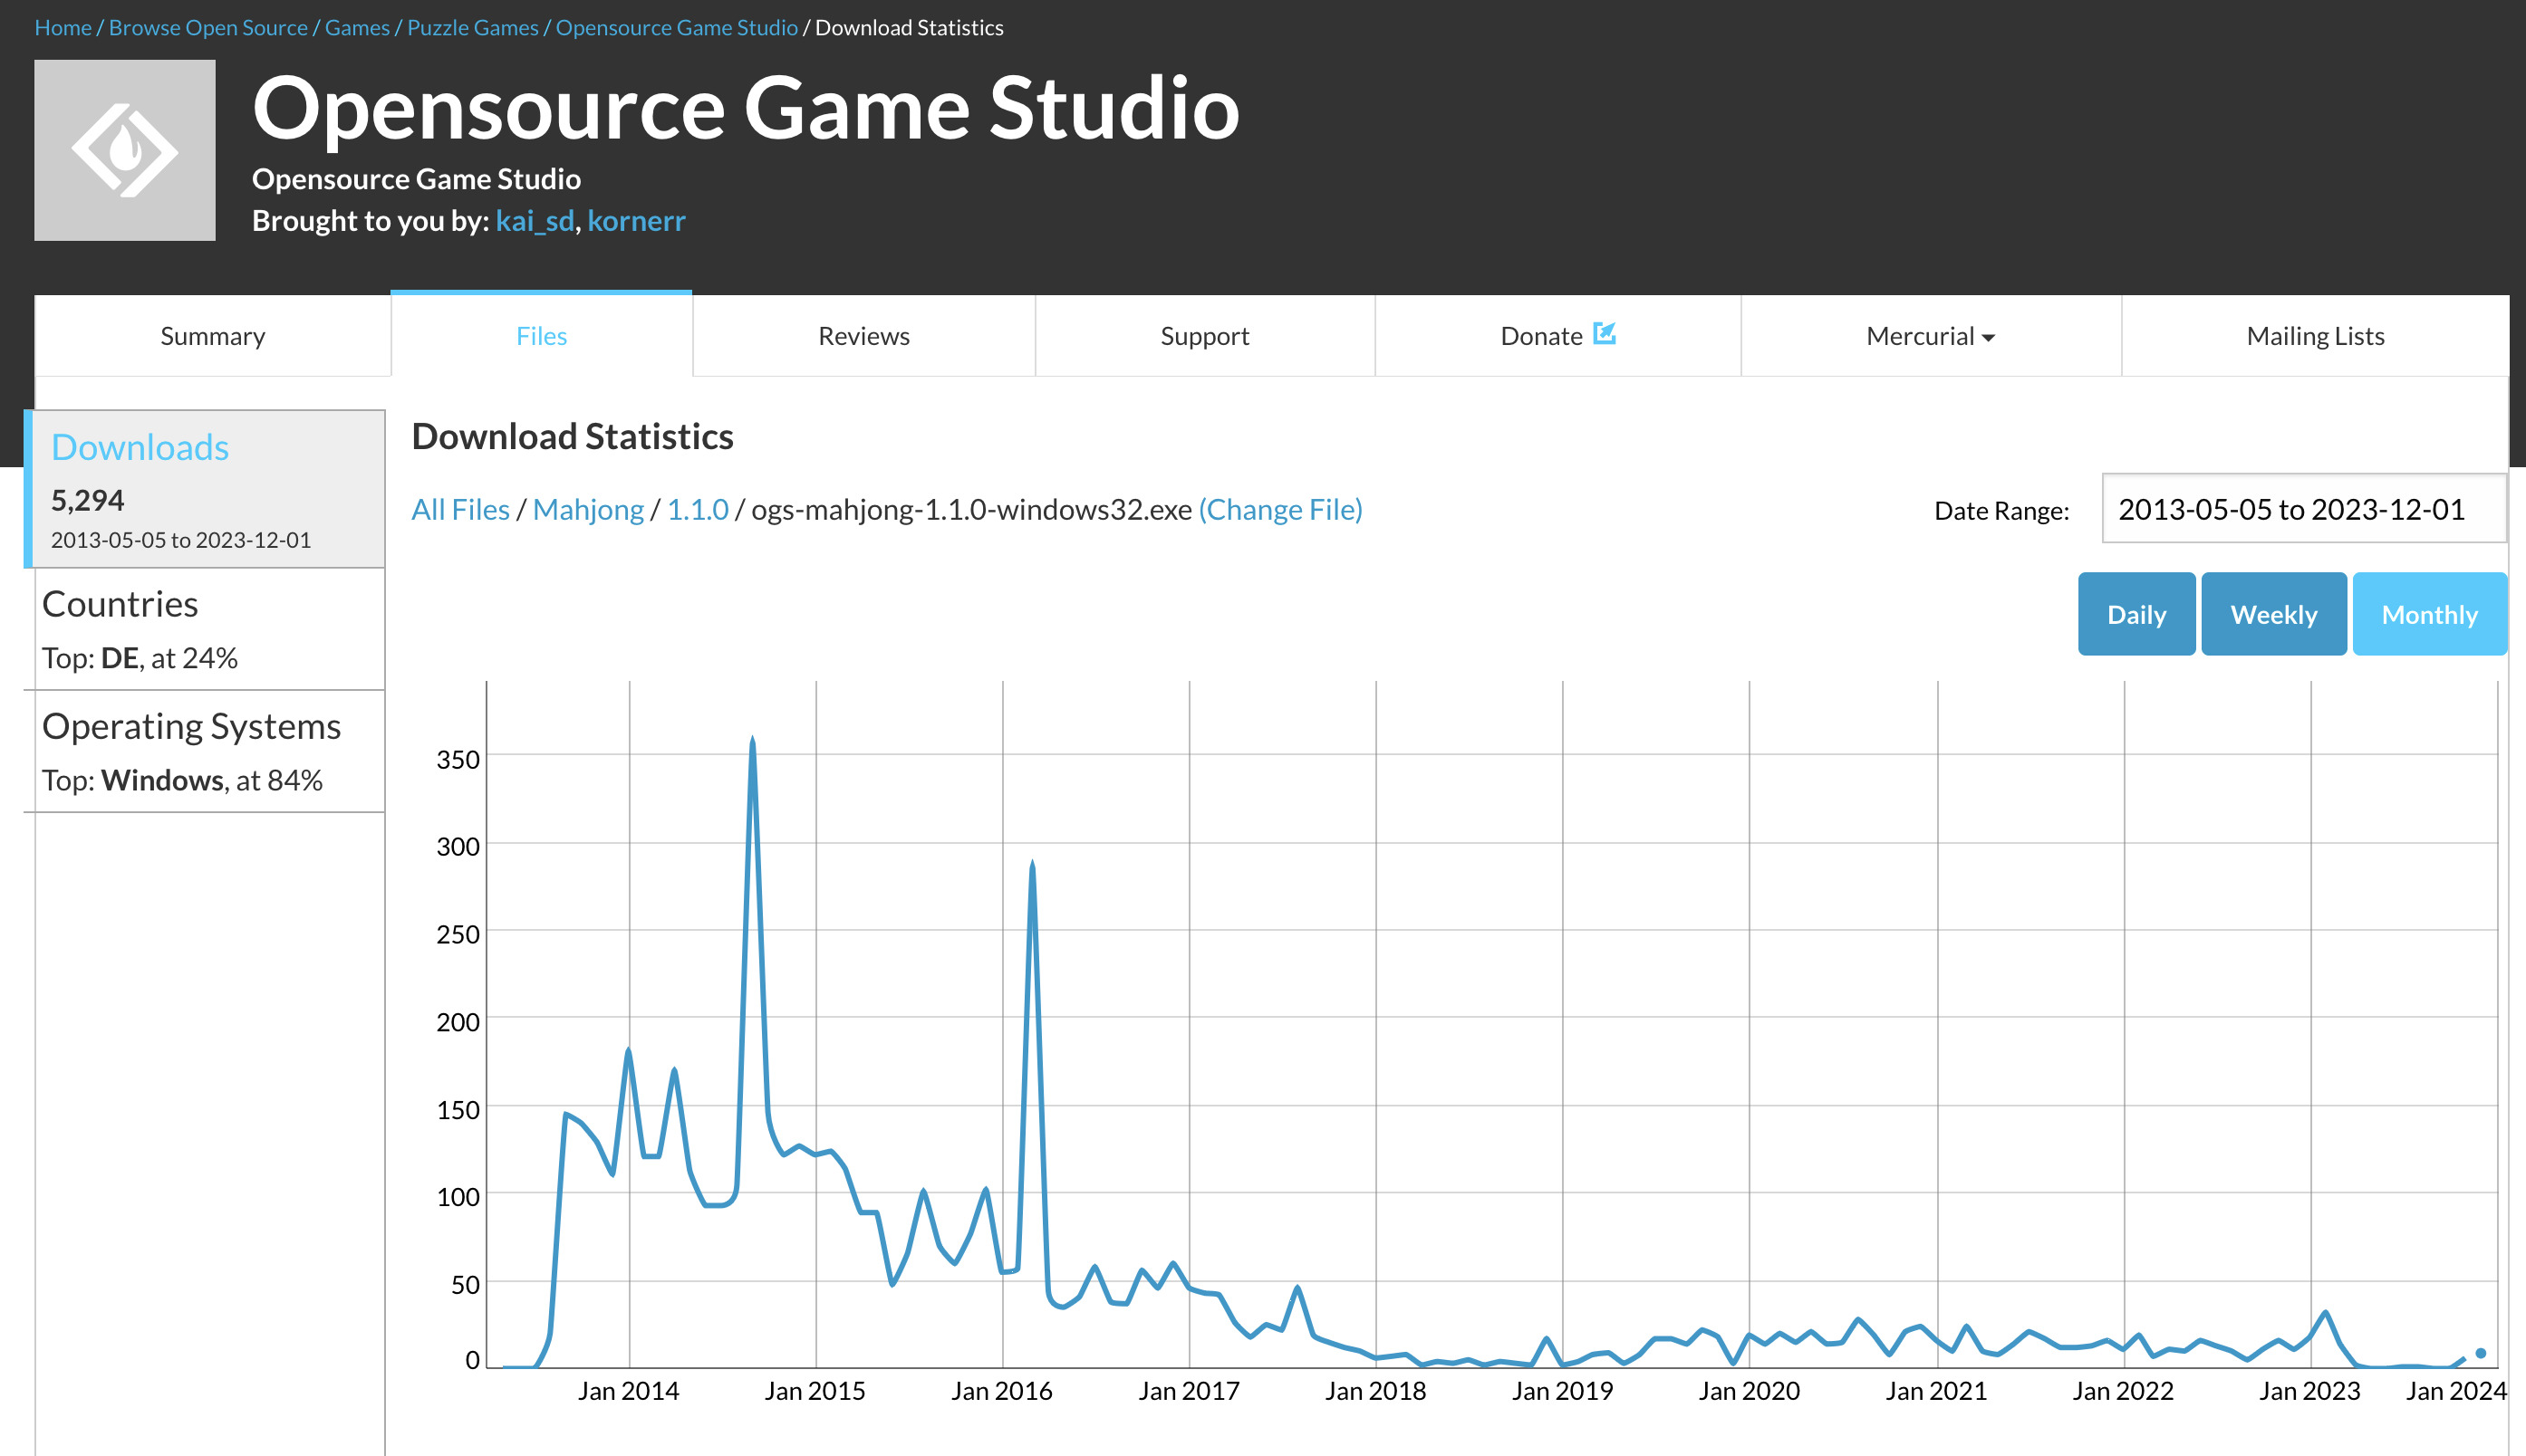The width and height of the screenshot is (2526, 1456).
Task: Open Donate via external-link icon
Action: click(1605, 335)
